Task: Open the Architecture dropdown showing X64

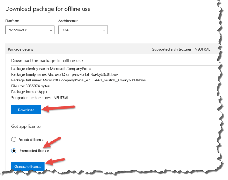Action: (83, 30)
